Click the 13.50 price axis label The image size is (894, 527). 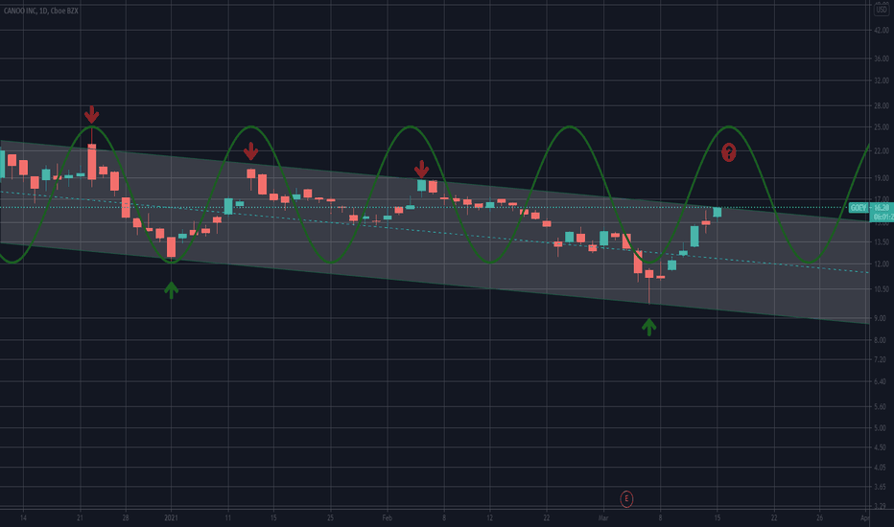tap(882, 242)
